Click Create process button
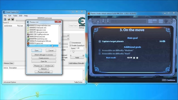The image size is (178, 100). coord(44,58)
